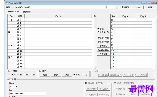Image resolution: width=158 pixels, height=97 pixels.
Task: Select the KeyA cell for sector 0
Action: (125, 20)
